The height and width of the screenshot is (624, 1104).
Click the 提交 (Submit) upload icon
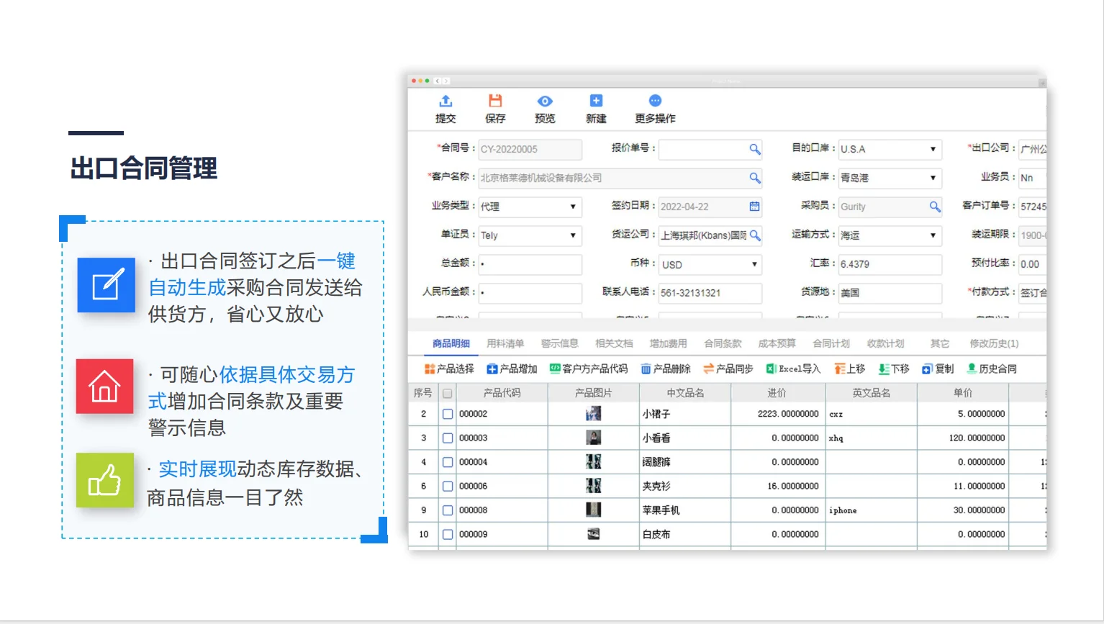click(446, 101)
